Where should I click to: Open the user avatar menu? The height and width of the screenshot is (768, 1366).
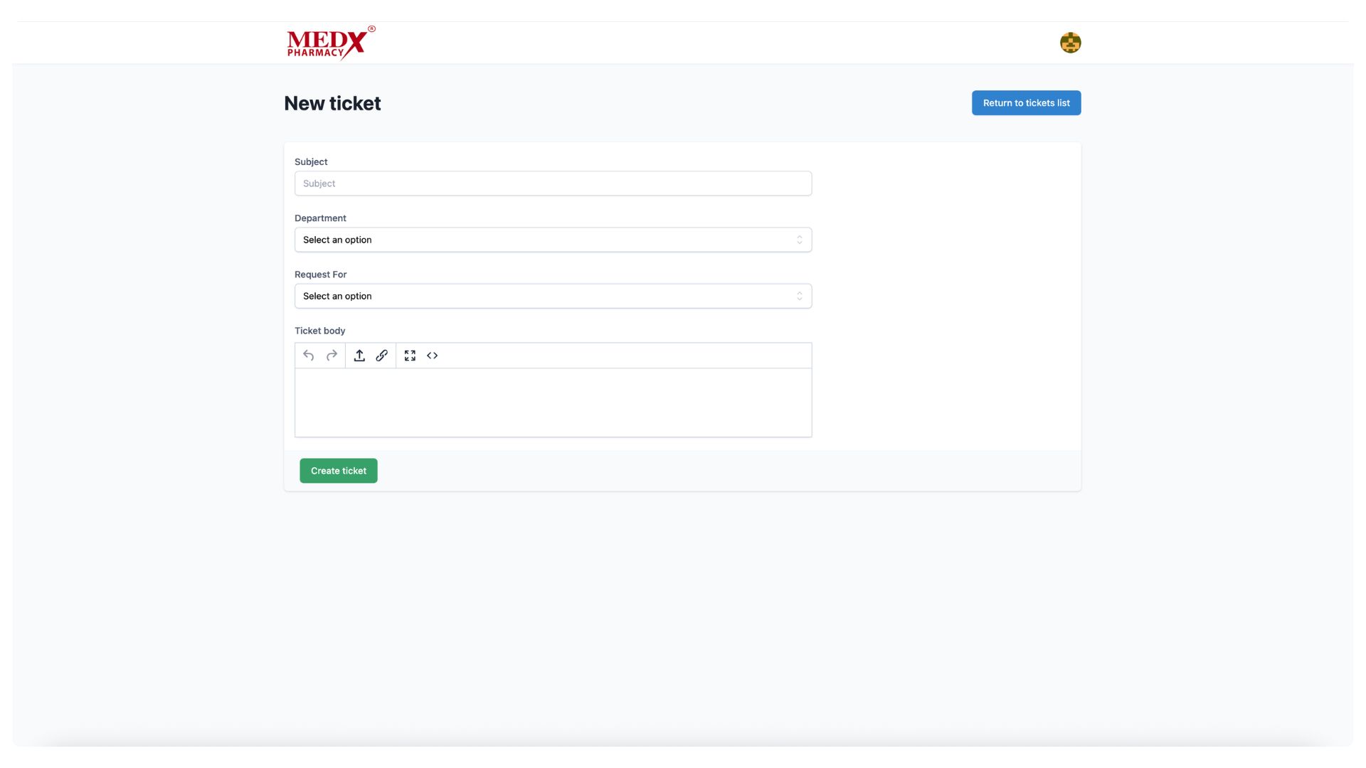pos(1070,43)
